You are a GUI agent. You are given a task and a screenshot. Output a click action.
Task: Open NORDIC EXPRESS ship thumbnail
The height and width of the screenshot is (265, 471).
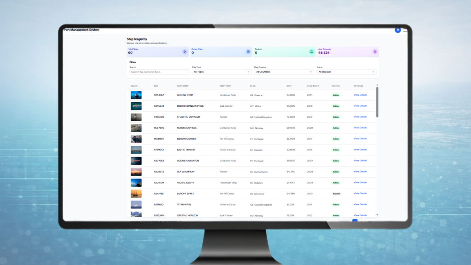tap(136, 128)
